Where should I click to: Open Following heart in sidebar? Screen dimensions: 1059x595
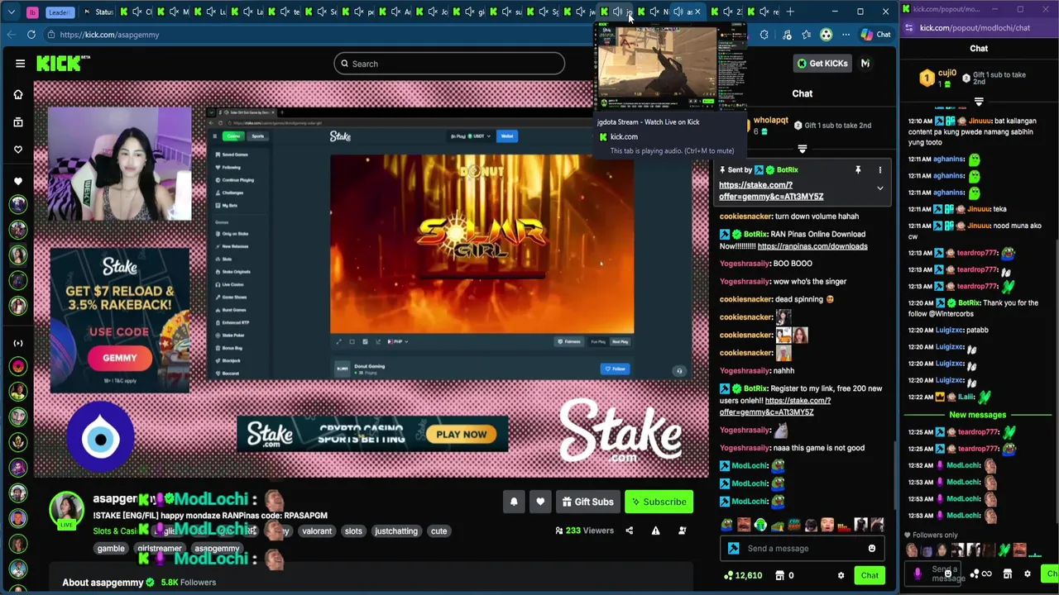coord(18,150)
